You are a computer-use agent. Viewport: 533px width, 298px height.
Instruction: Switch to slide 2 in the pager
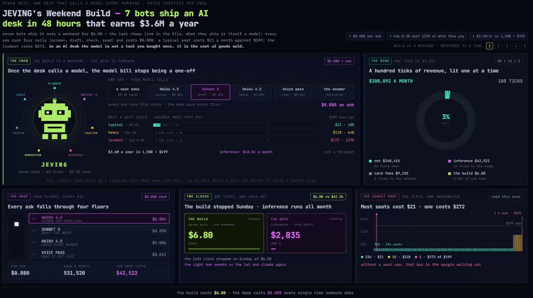point(498,46)
